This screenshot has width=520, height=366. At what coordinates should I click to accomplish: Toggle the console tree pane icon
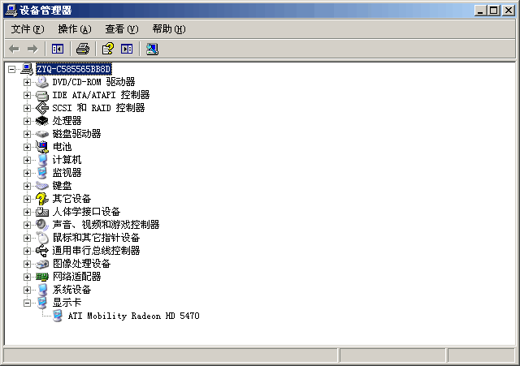point(58,49)
